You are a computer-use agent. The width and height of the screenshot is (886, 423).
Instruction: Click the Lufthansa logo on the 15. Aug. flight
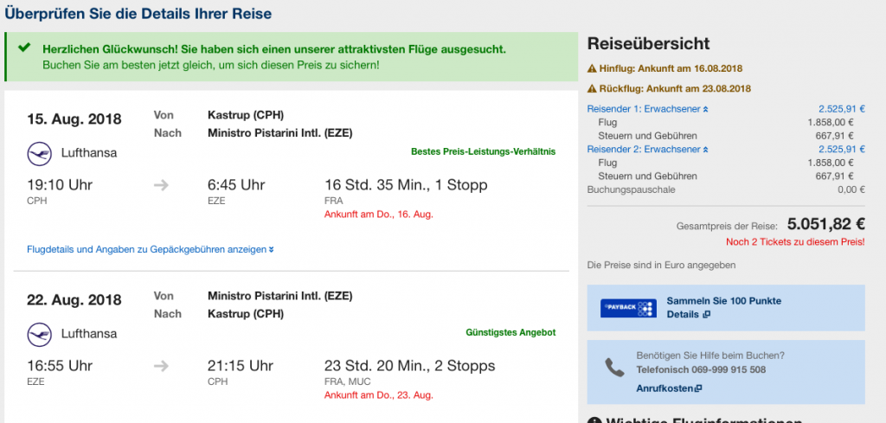tap(39, 154)
